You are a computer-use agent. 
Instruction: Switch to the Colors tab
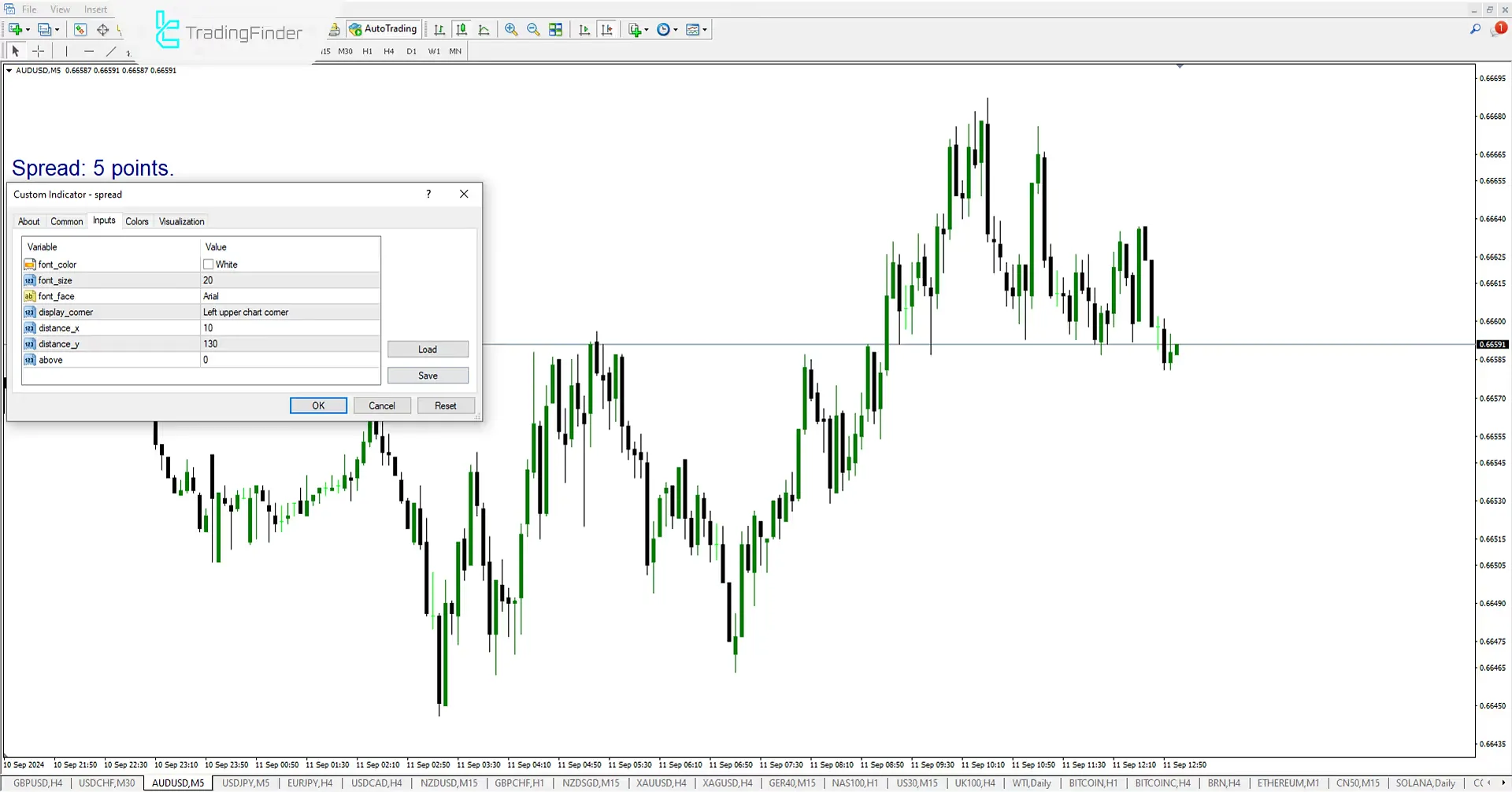pyautogui.click(x=137, y=222)
